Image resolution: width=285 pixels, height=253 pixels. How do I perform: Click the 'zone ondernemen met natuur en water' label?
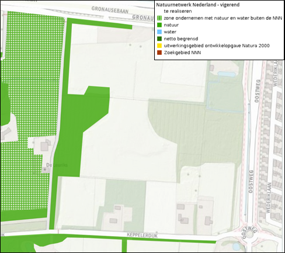point(223,18)
